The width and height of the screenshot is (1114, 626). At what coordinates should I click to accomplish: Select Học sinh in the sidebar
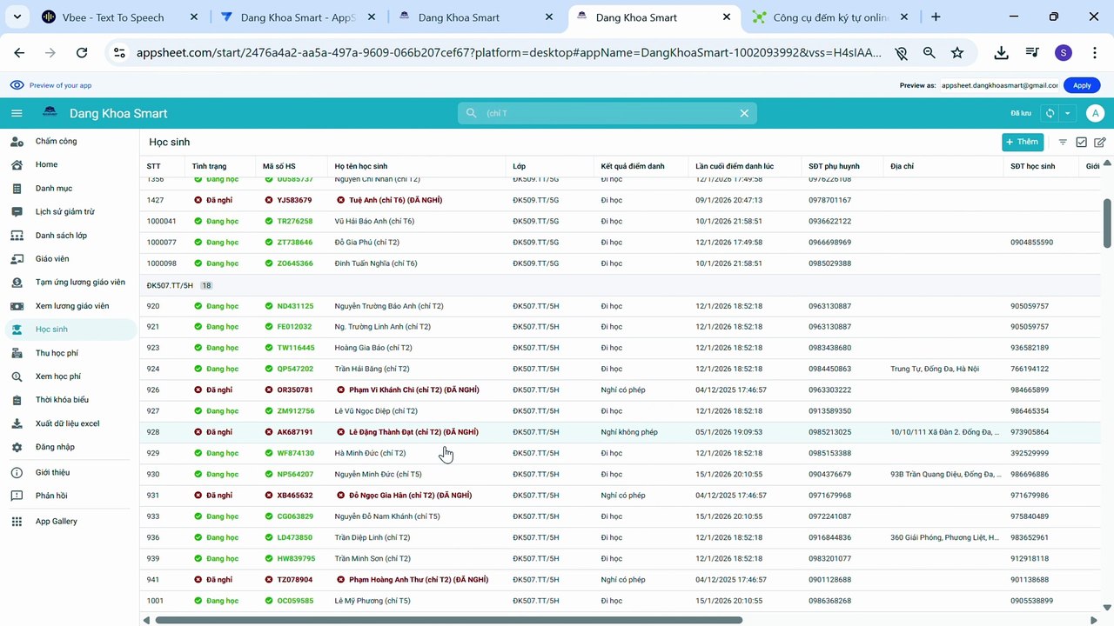pos(70,330)
